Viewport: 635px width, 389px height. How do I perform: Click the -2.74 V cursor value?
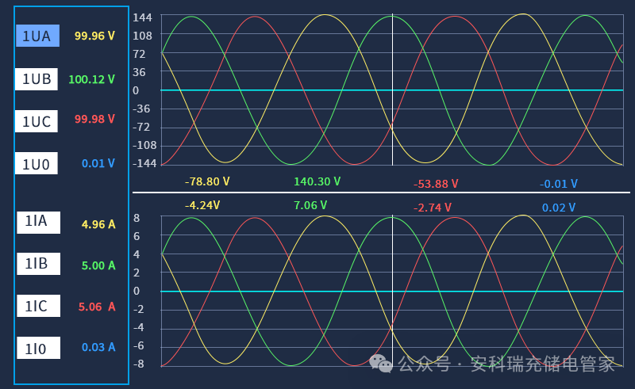432,208
